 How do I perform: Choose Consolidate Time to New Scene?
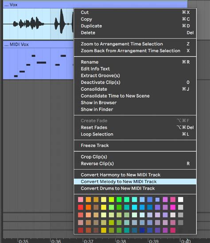coord(135,96)
